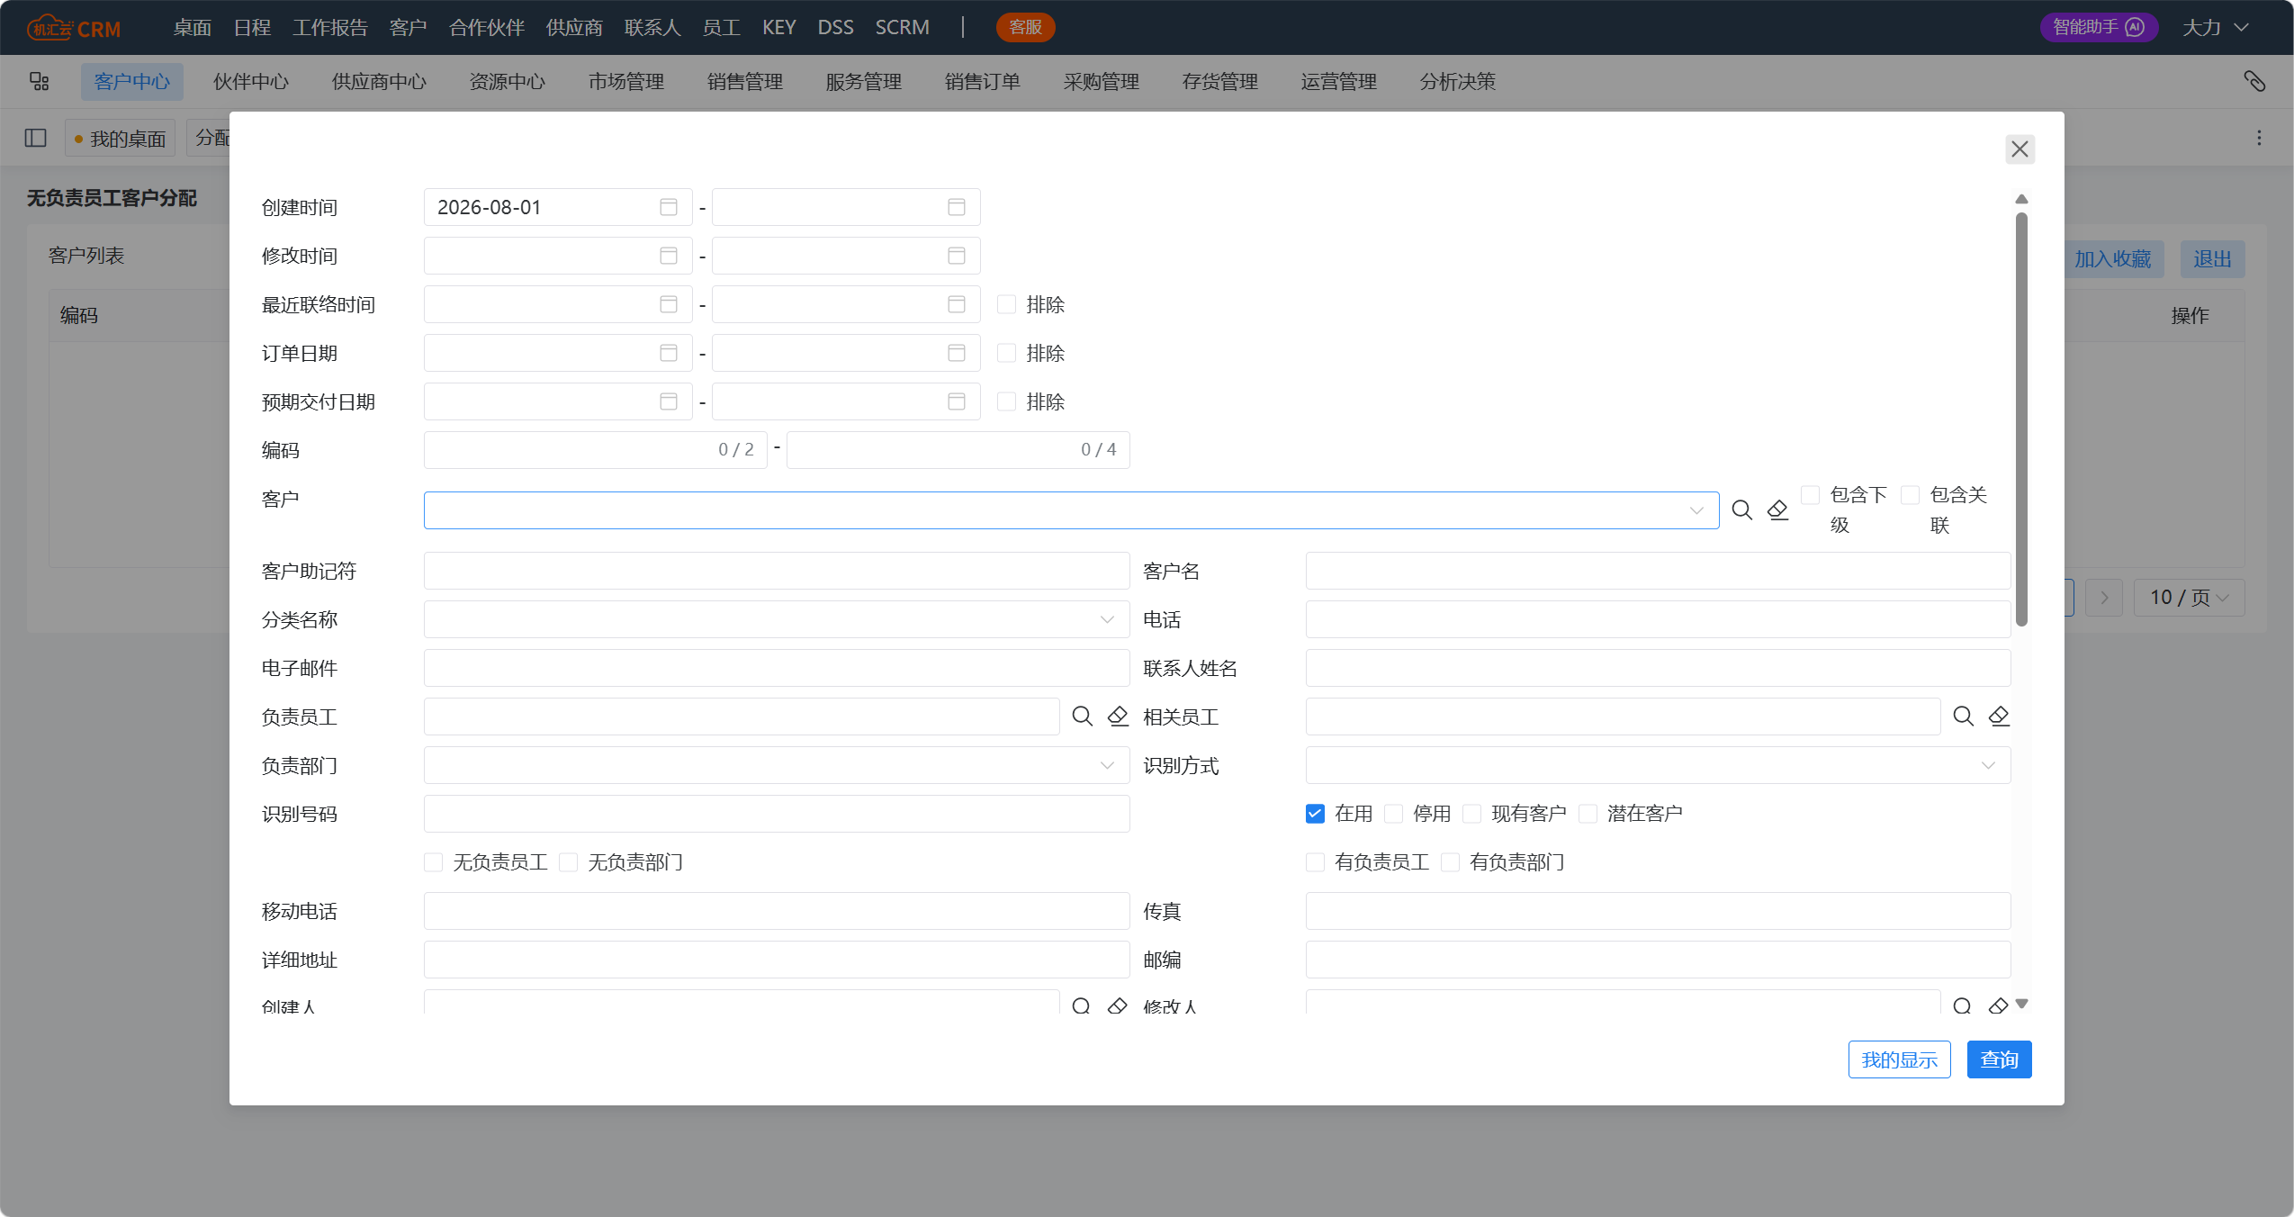Go to next page arrow in pagination
The image size is (2294, 1217).
click(2104, 598)
